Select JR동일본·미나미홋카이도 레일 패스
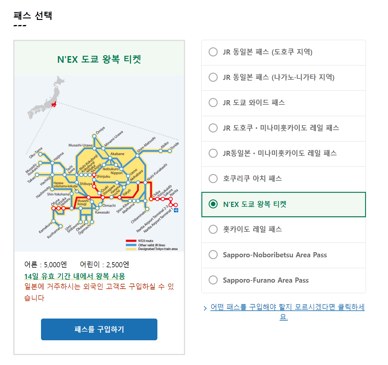388x365 pixels. click(213, 153)
